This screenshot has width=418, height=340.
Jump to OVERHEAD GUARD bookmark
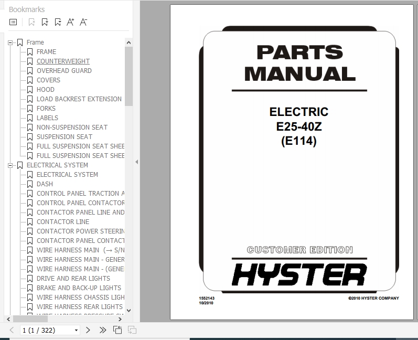coord(64,71)
